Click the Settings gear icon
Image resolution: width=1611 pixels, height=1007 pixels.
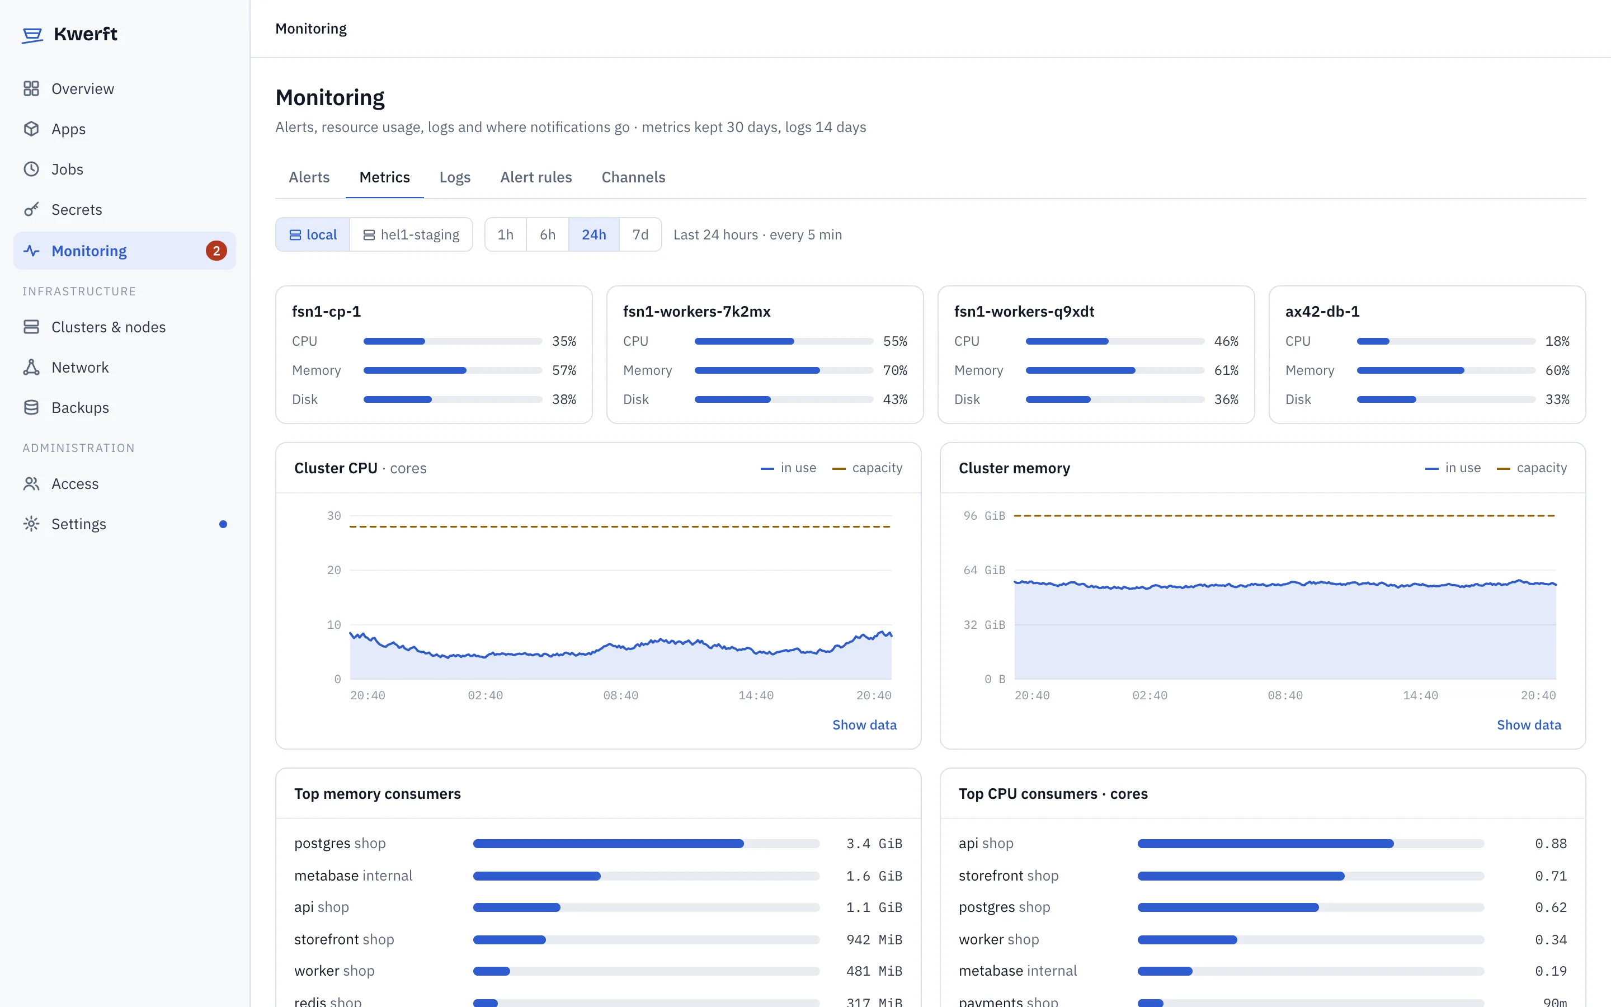point(31,524)
